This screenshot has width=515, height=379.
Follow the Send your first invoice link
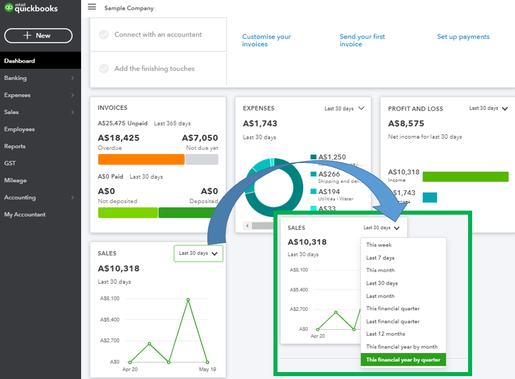pyautogui.click(x=362, y=41)
